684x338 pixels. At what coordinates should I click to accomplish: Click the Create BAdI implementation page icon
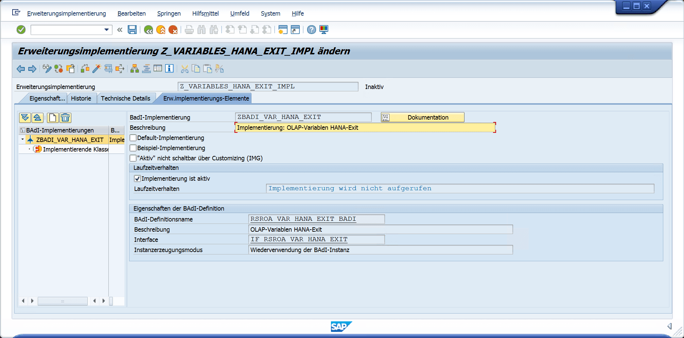click(53, 118)
